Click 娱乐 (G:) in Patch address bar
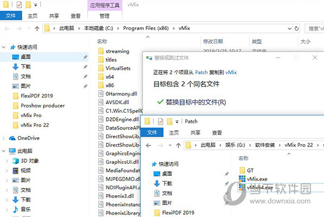This screenshot has height=217, width=324. coord(235,145)
